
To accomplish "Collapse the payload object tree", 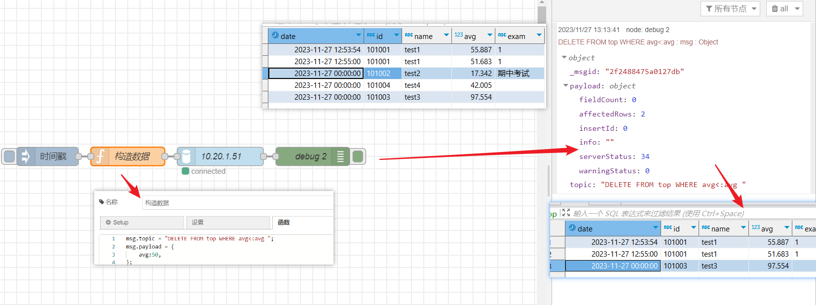I will pos(566,85).
